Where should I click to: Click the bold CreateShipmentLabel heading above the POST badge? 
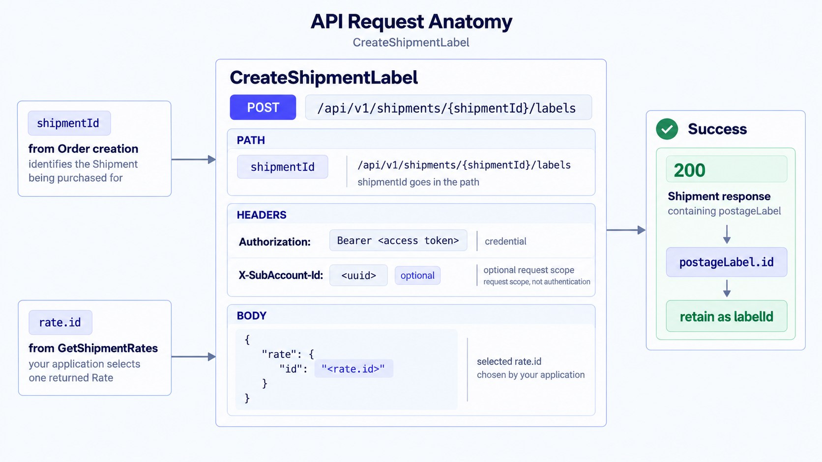324,78
